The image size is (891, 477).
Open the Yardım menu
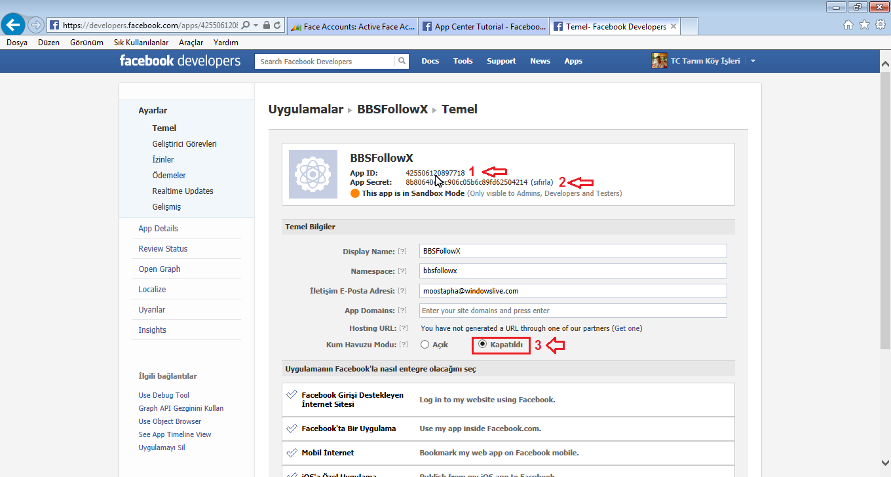225,43
